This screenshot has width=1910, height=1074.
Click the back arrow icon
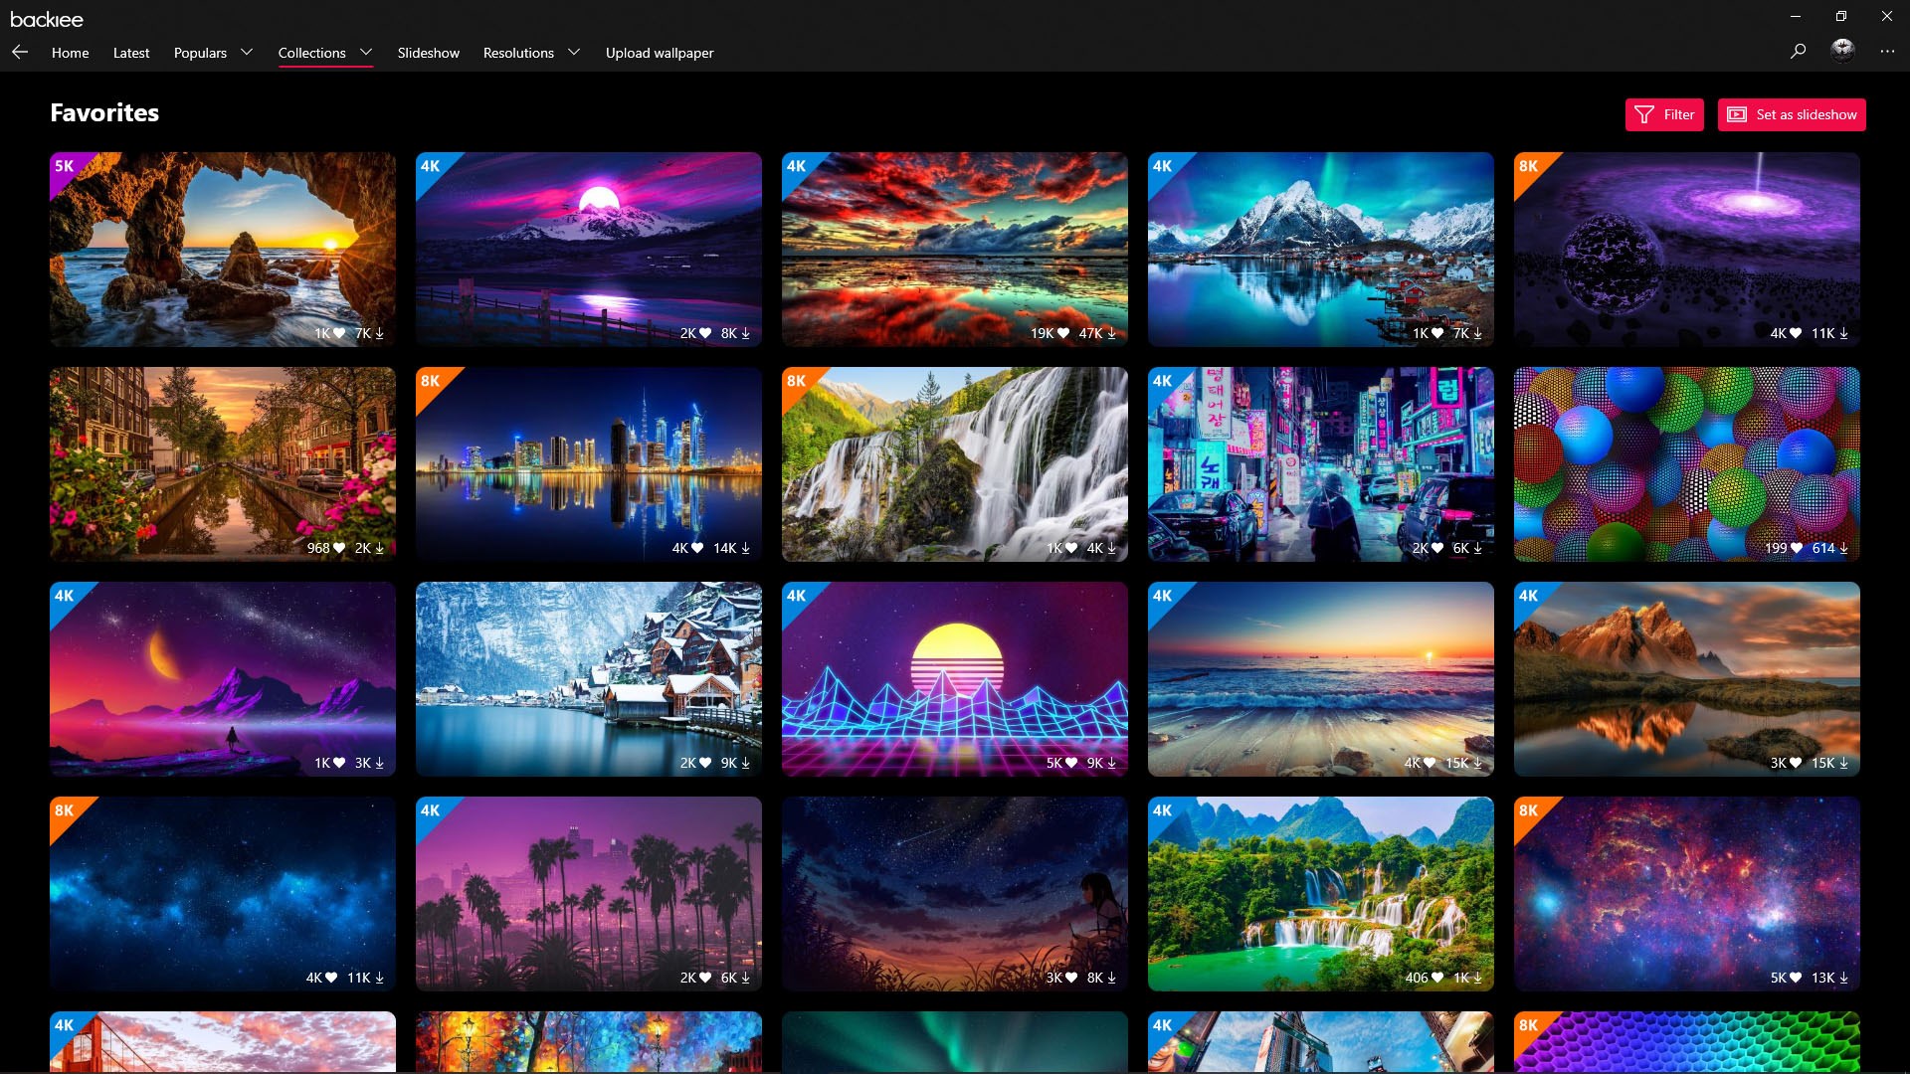pyautogui.click(x=20, y=52)
